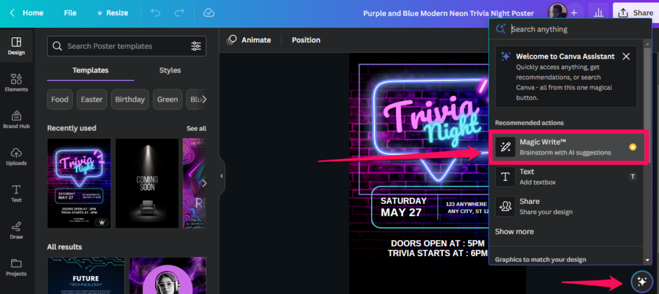Check cloud save status icon
This screenshot has height=294, width=659.
(x=209, y=13)
